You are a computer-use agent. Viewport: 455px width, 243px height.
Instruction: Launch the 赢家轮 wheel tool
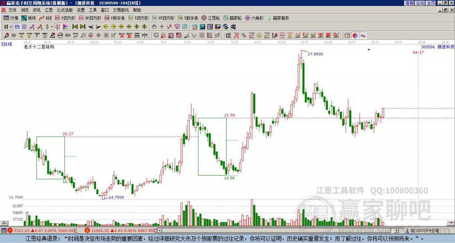pyautogui.click(x=232, y=18)
